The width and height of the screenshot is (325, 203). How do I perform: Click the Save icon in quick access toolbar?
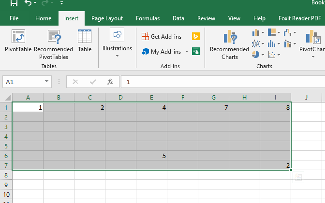coord(14,3)
